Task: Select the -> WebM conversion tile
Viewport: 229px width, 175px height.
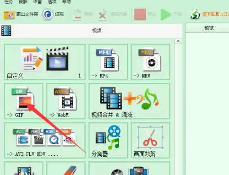Action: coord(66,101)
